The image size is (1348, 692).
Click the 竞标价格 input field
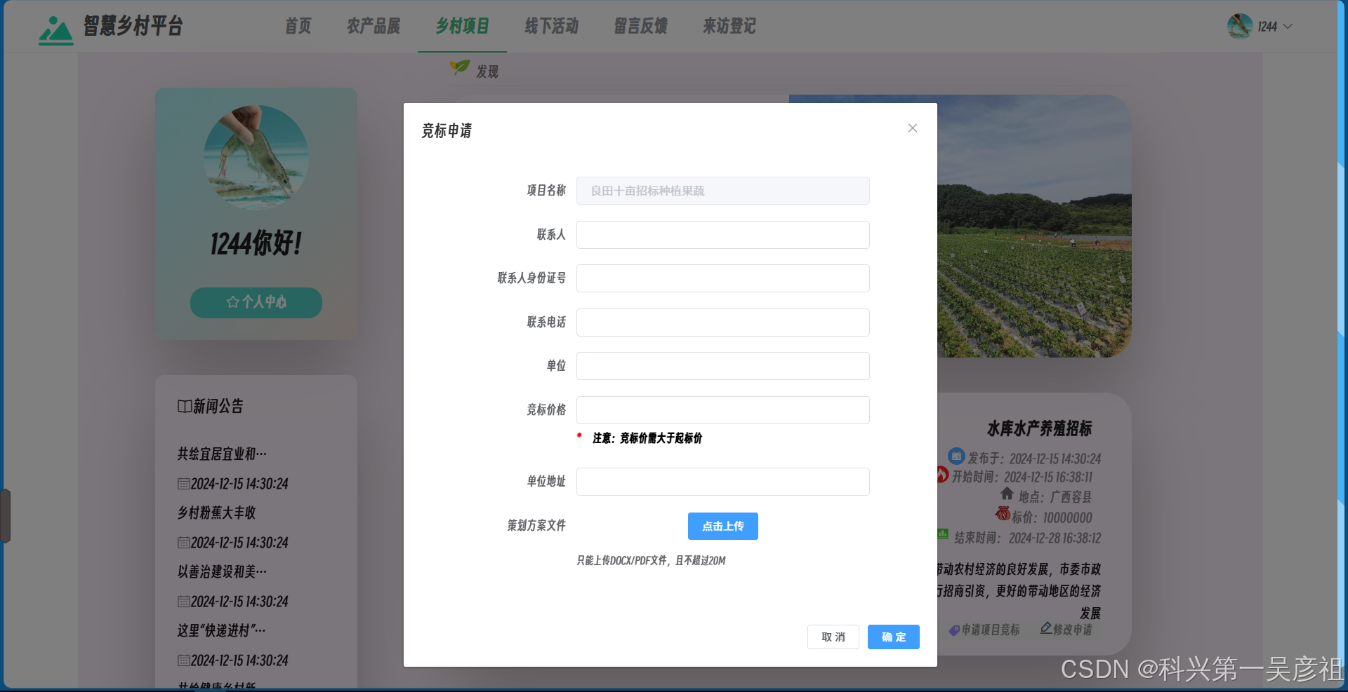(722, 410)
